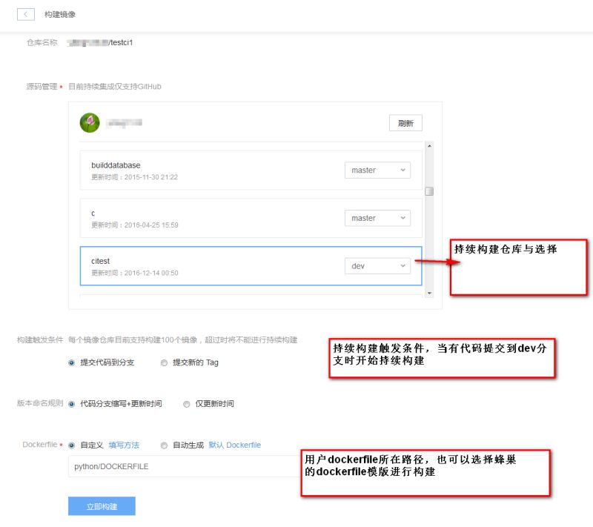Viewport: 593px width, 527px height.
Task: Select the 提交新的 Tag trigger option
Action: coord(163,362)
